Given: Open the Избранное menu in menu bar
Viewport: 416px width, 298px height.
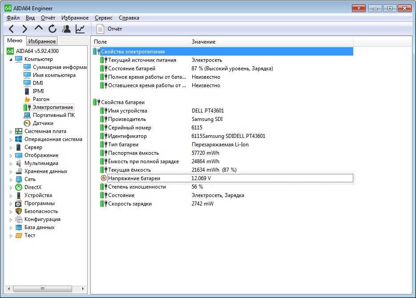Looking at the screenshot, I should point(75,18).
